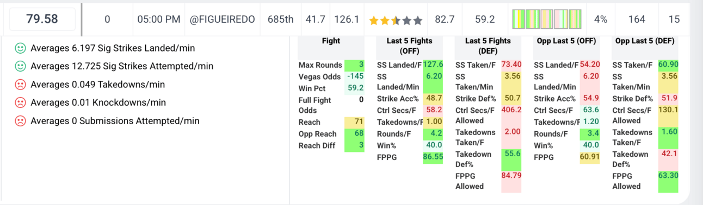The image size is (703, 205).
Task: Click the green FPPG 86.55 value
Action: (433, 157)
